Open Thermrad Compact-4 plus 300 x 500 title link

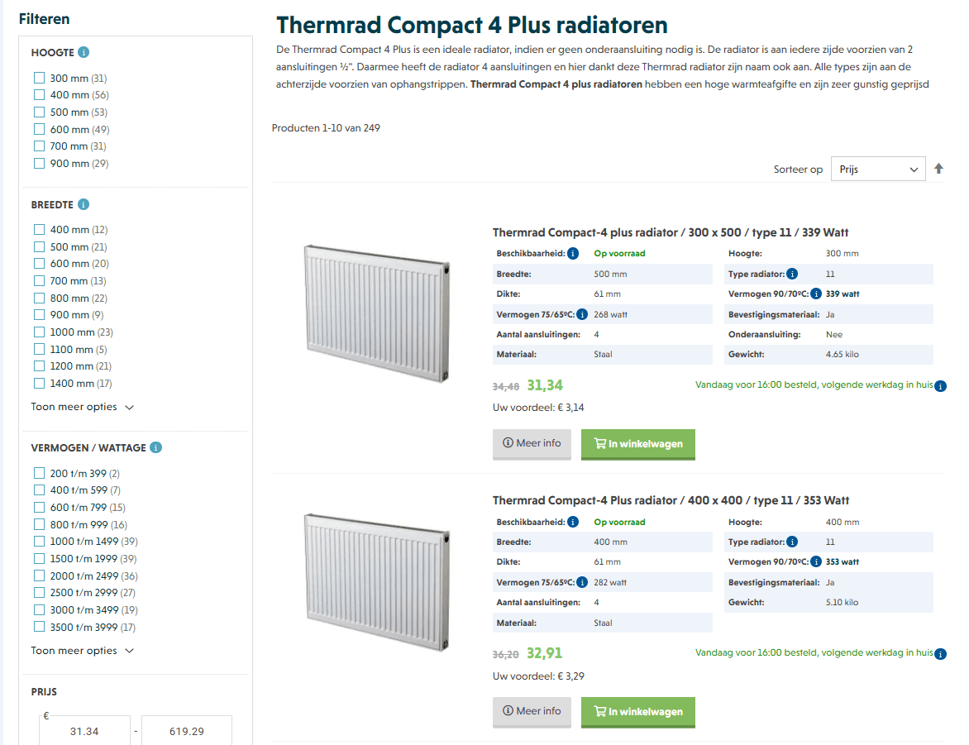[x=671, y=232]
